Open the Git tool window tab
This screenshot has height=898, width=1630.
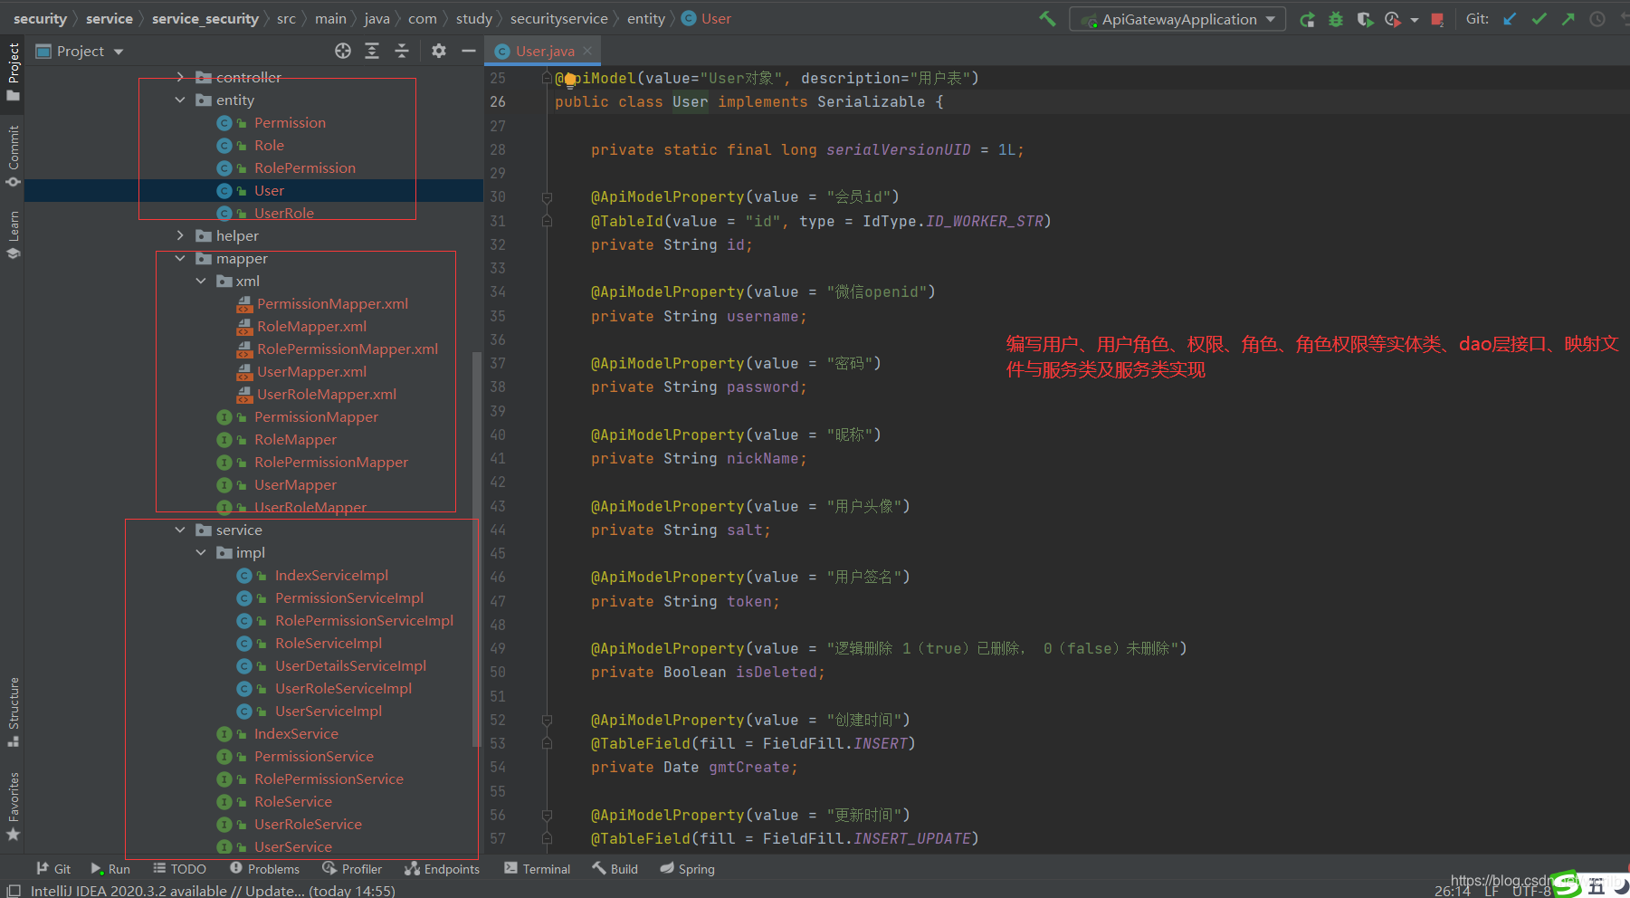point(53,868)
